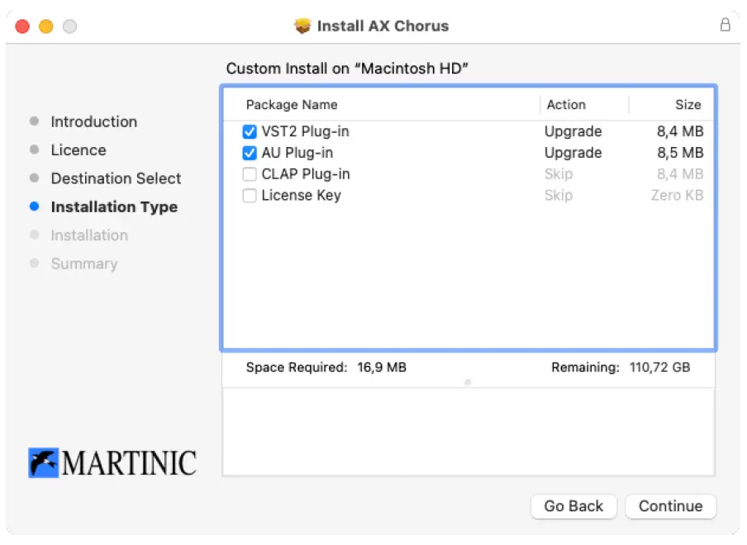747x545 pixels.
Task: Select the Licence step in sidebar
Action: point(79,150)
